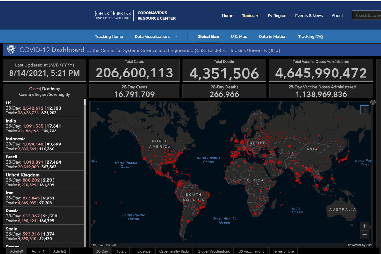Click Johns Hopkins University & Medicine logo
This screenshot has width=381, height=254.
(112, 15)
